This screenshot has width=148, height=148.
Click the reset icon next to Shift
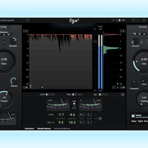[100, 118]
